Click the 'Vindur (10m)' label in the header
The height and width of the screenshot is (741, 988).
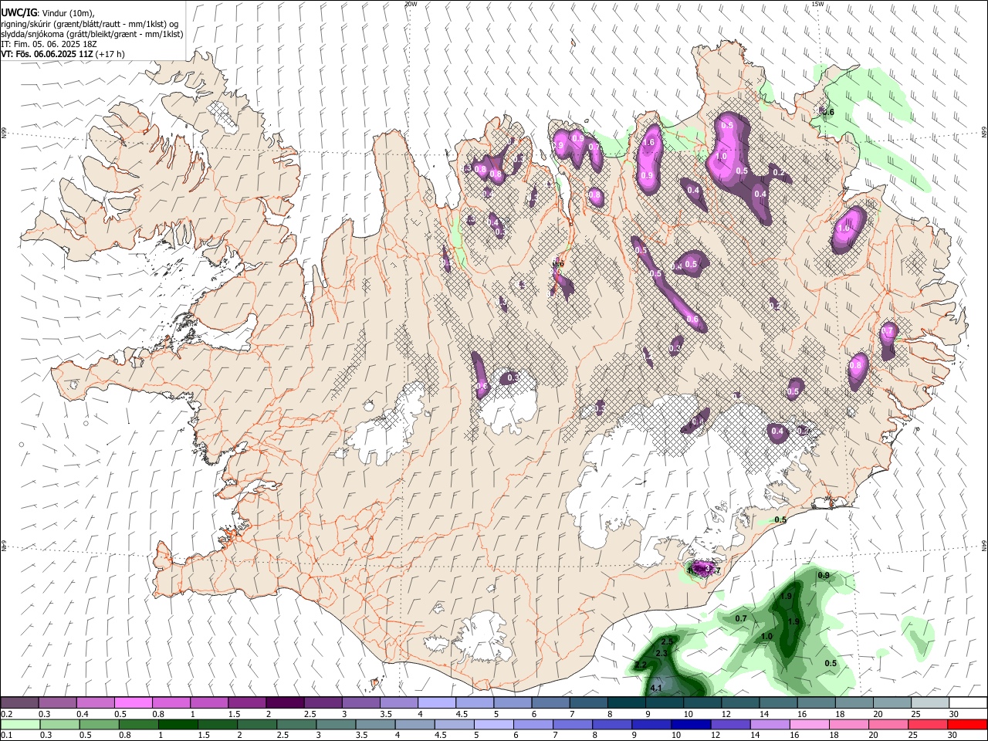click(68, 13)
